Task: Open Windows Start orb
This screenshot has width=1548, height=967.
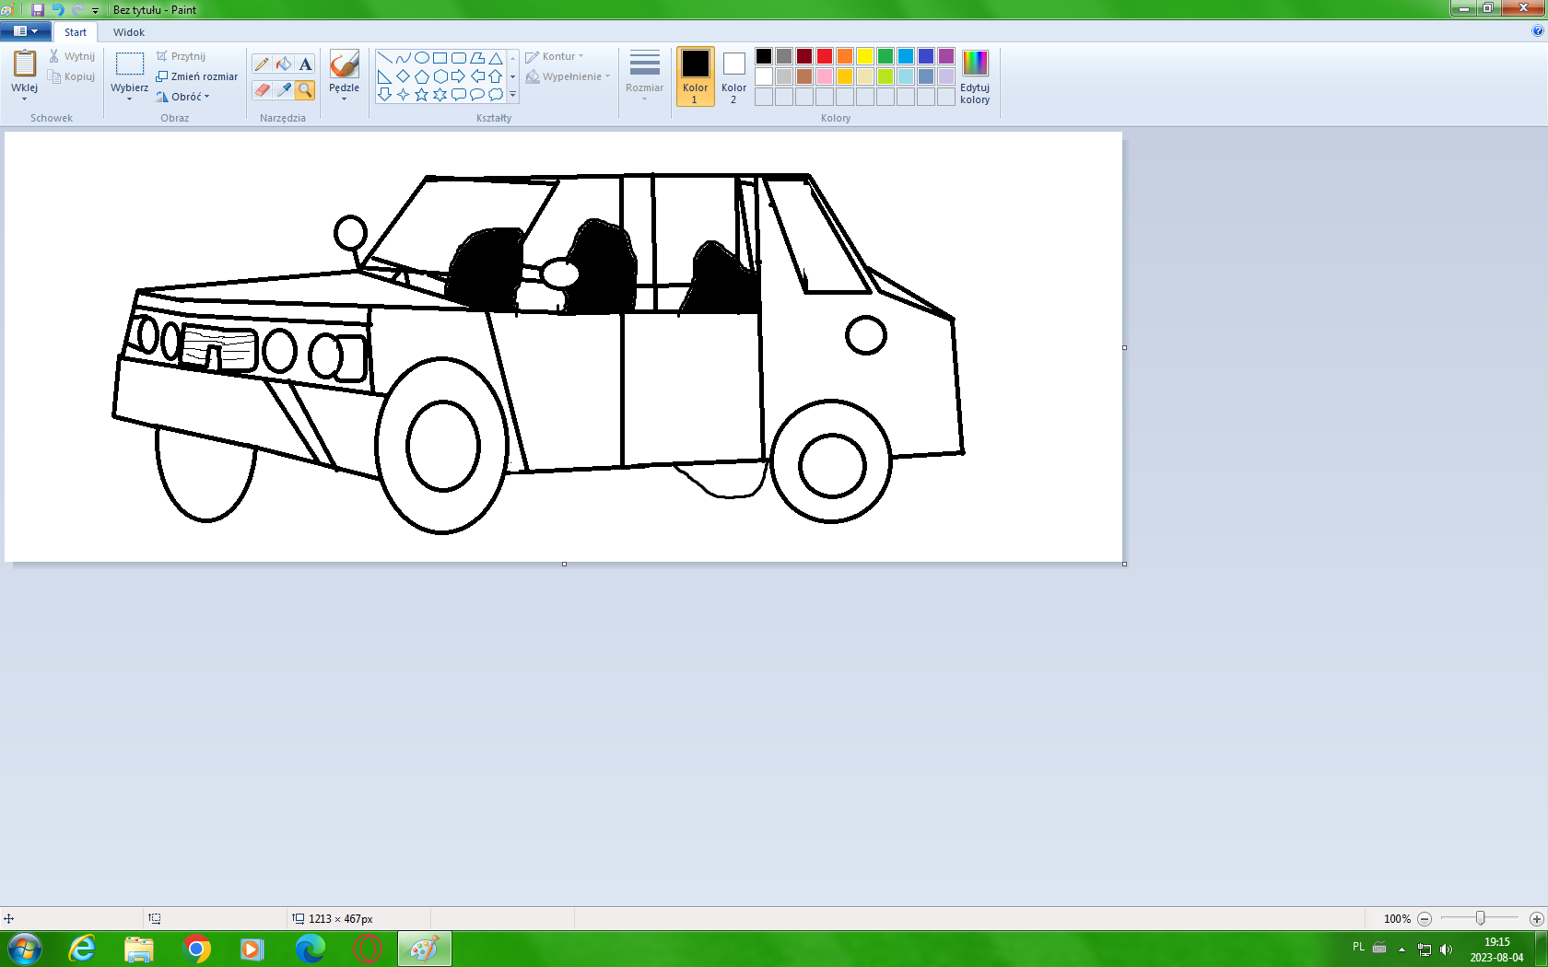Action: pos(24,949)
